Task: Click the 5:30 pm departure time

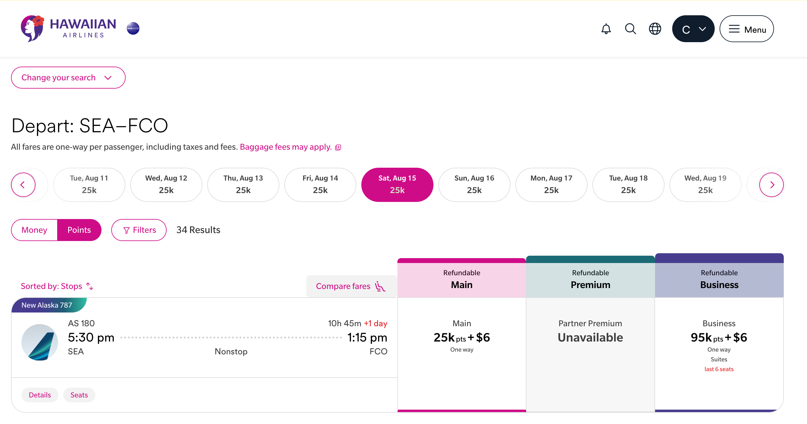Action: coord(91,338)
